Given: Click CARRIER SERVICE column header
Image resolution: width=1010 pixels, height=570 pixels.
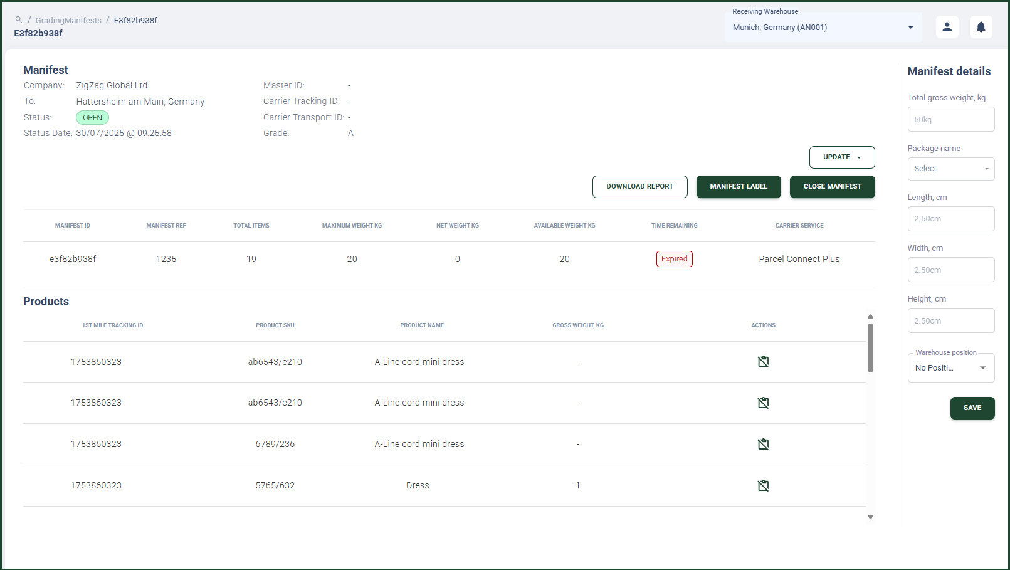Looking at the screenshot, I should (799, 226).
